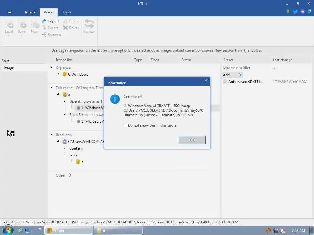
Task: Expand the C:\Windows tree node
Action: pyautogui.click(x=58, y=74)
